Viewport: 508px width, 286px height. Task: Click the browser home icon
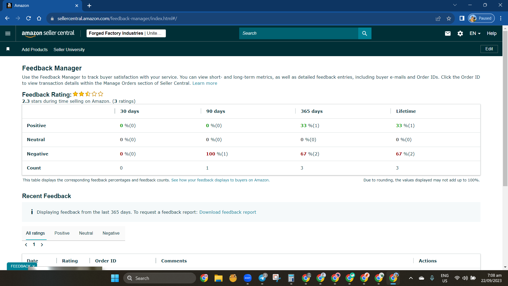click(39, 18)
